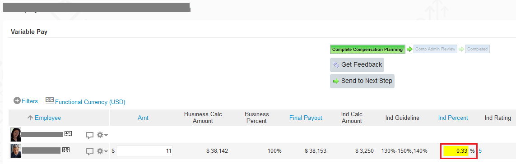Click the Functional Currency money icon
The image size is (516, 164).
coord(50,101)
